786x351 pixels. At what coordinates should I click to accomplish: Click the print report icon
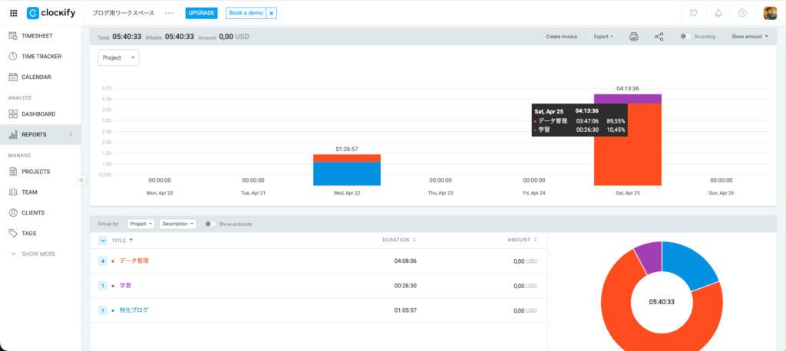click(633, 36)
